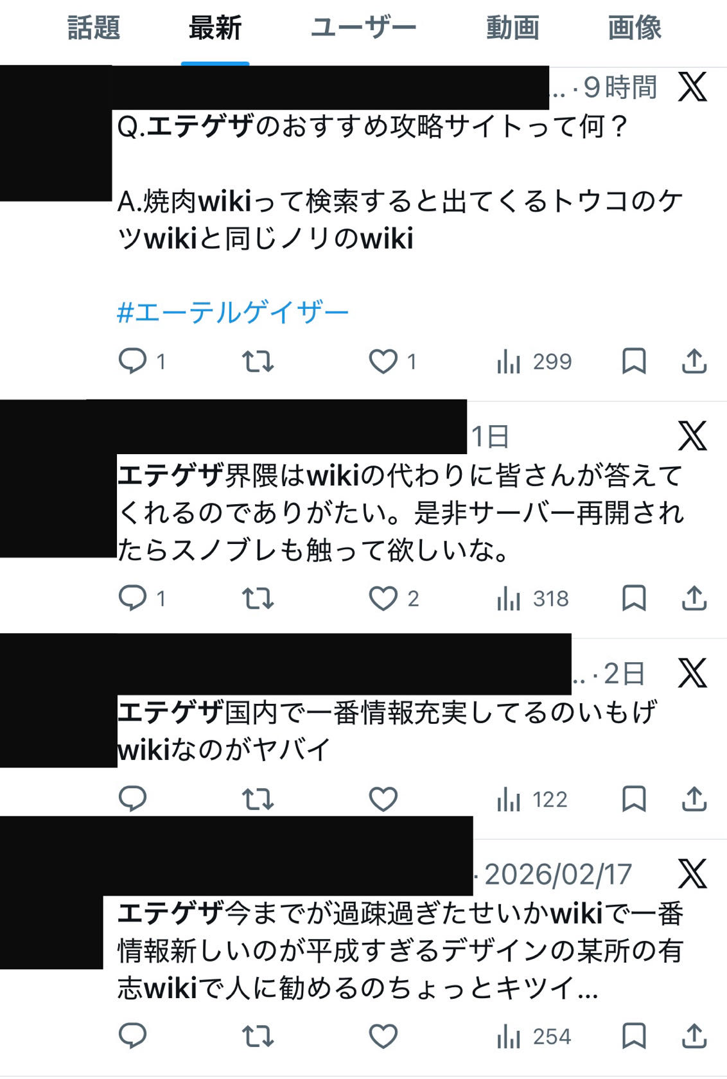This screenshot has width=727, height=1079.
Task: Repost the いもげwiki post
Action: tap(258, 800)
